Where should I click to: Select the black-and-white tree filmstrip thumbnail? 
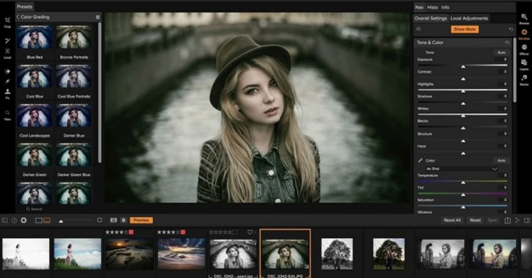pos(337,254)
